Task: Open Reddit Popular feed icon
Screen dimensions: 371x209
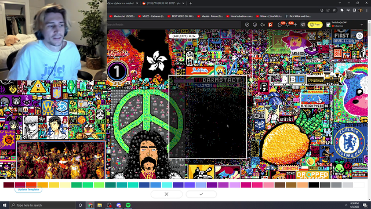Action: (247, 24)
